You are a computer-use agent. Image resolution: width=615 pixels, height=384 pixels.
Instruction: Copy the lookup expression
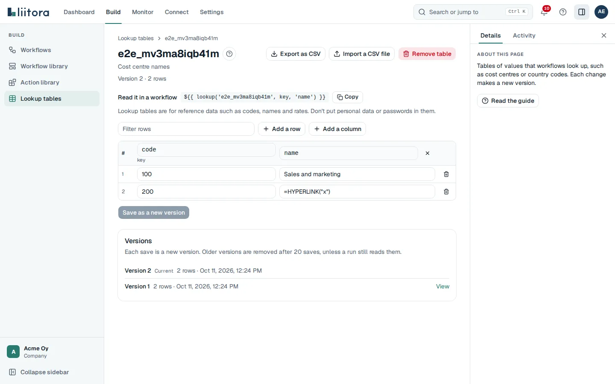(x=348, y=97)
